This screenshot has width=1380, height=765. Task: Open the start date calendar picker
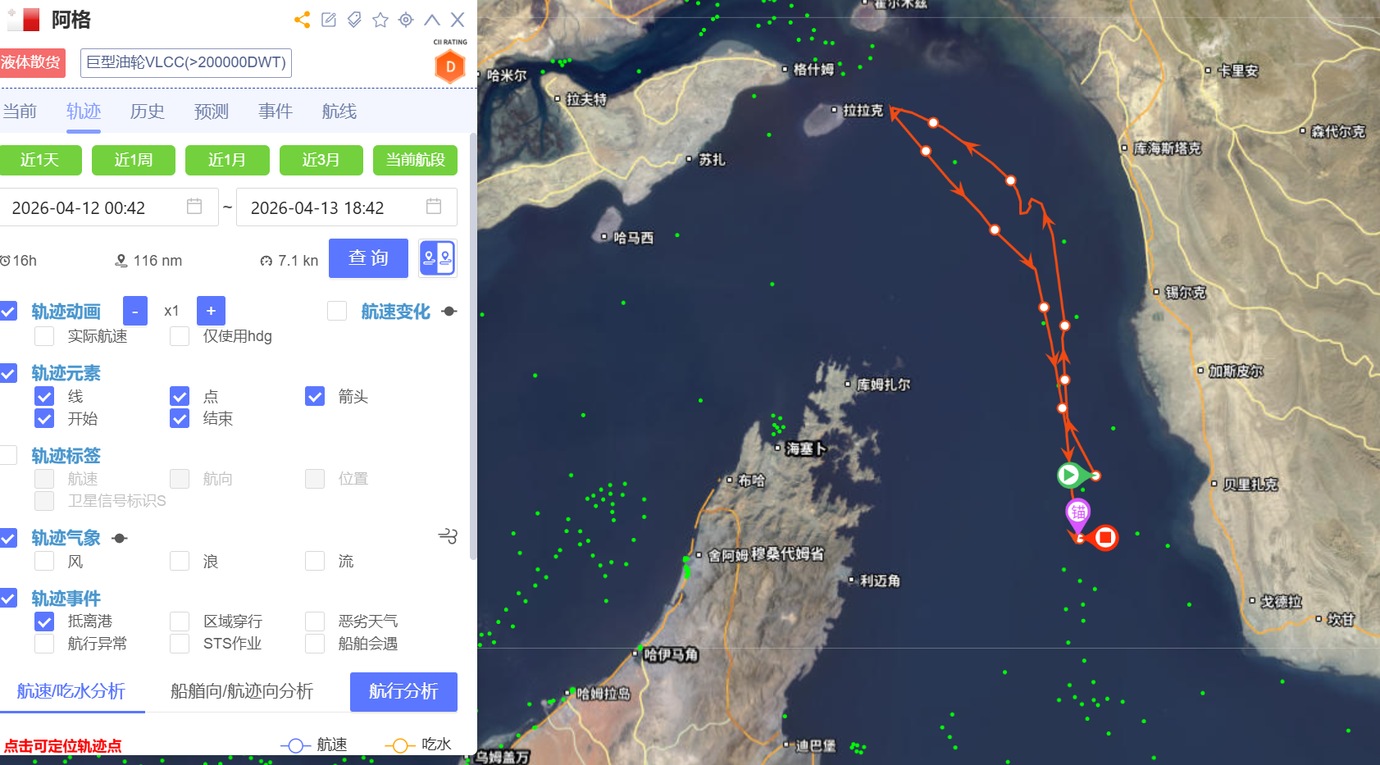pyautogui.click(x=194, y=207)
